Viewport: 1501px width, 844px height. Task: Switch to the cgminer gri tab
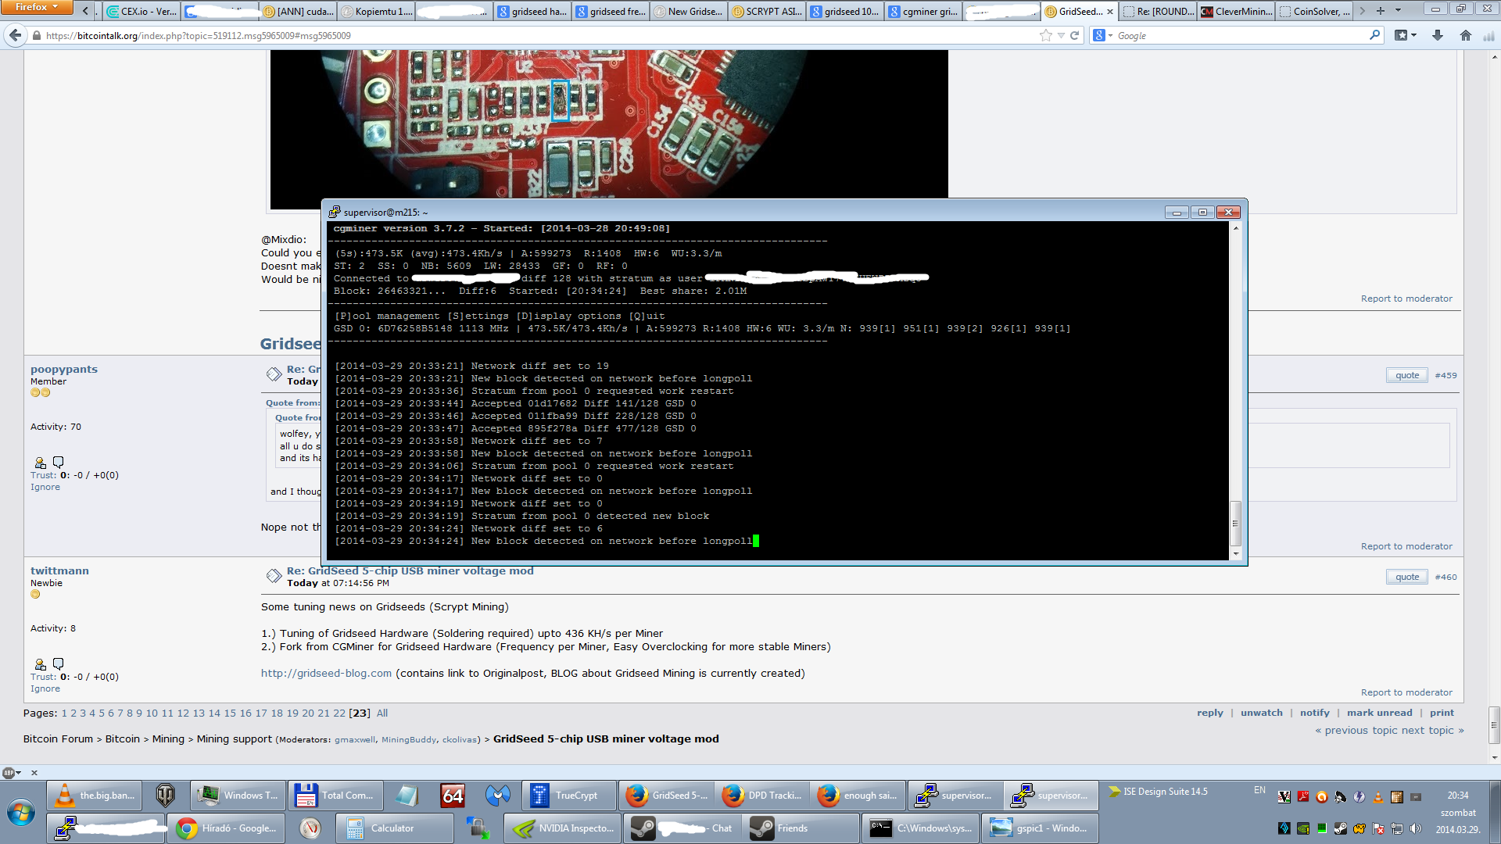point(923,11)
